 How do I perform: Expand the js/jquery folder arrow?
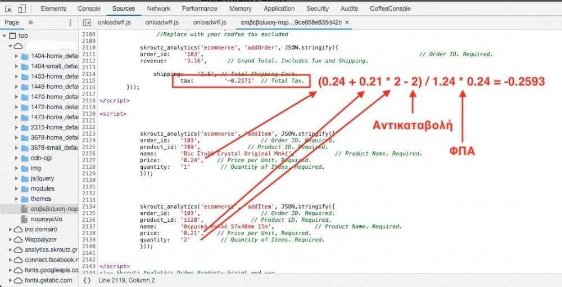pos(16,178)
